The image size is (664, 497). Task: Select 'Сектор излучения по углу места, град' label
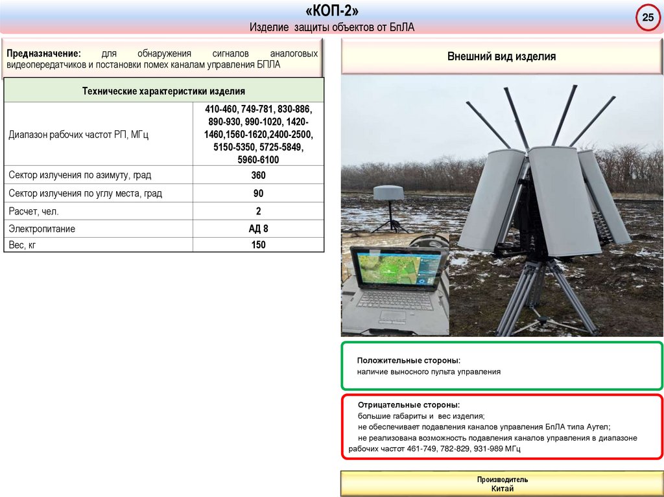coord(85,194)
